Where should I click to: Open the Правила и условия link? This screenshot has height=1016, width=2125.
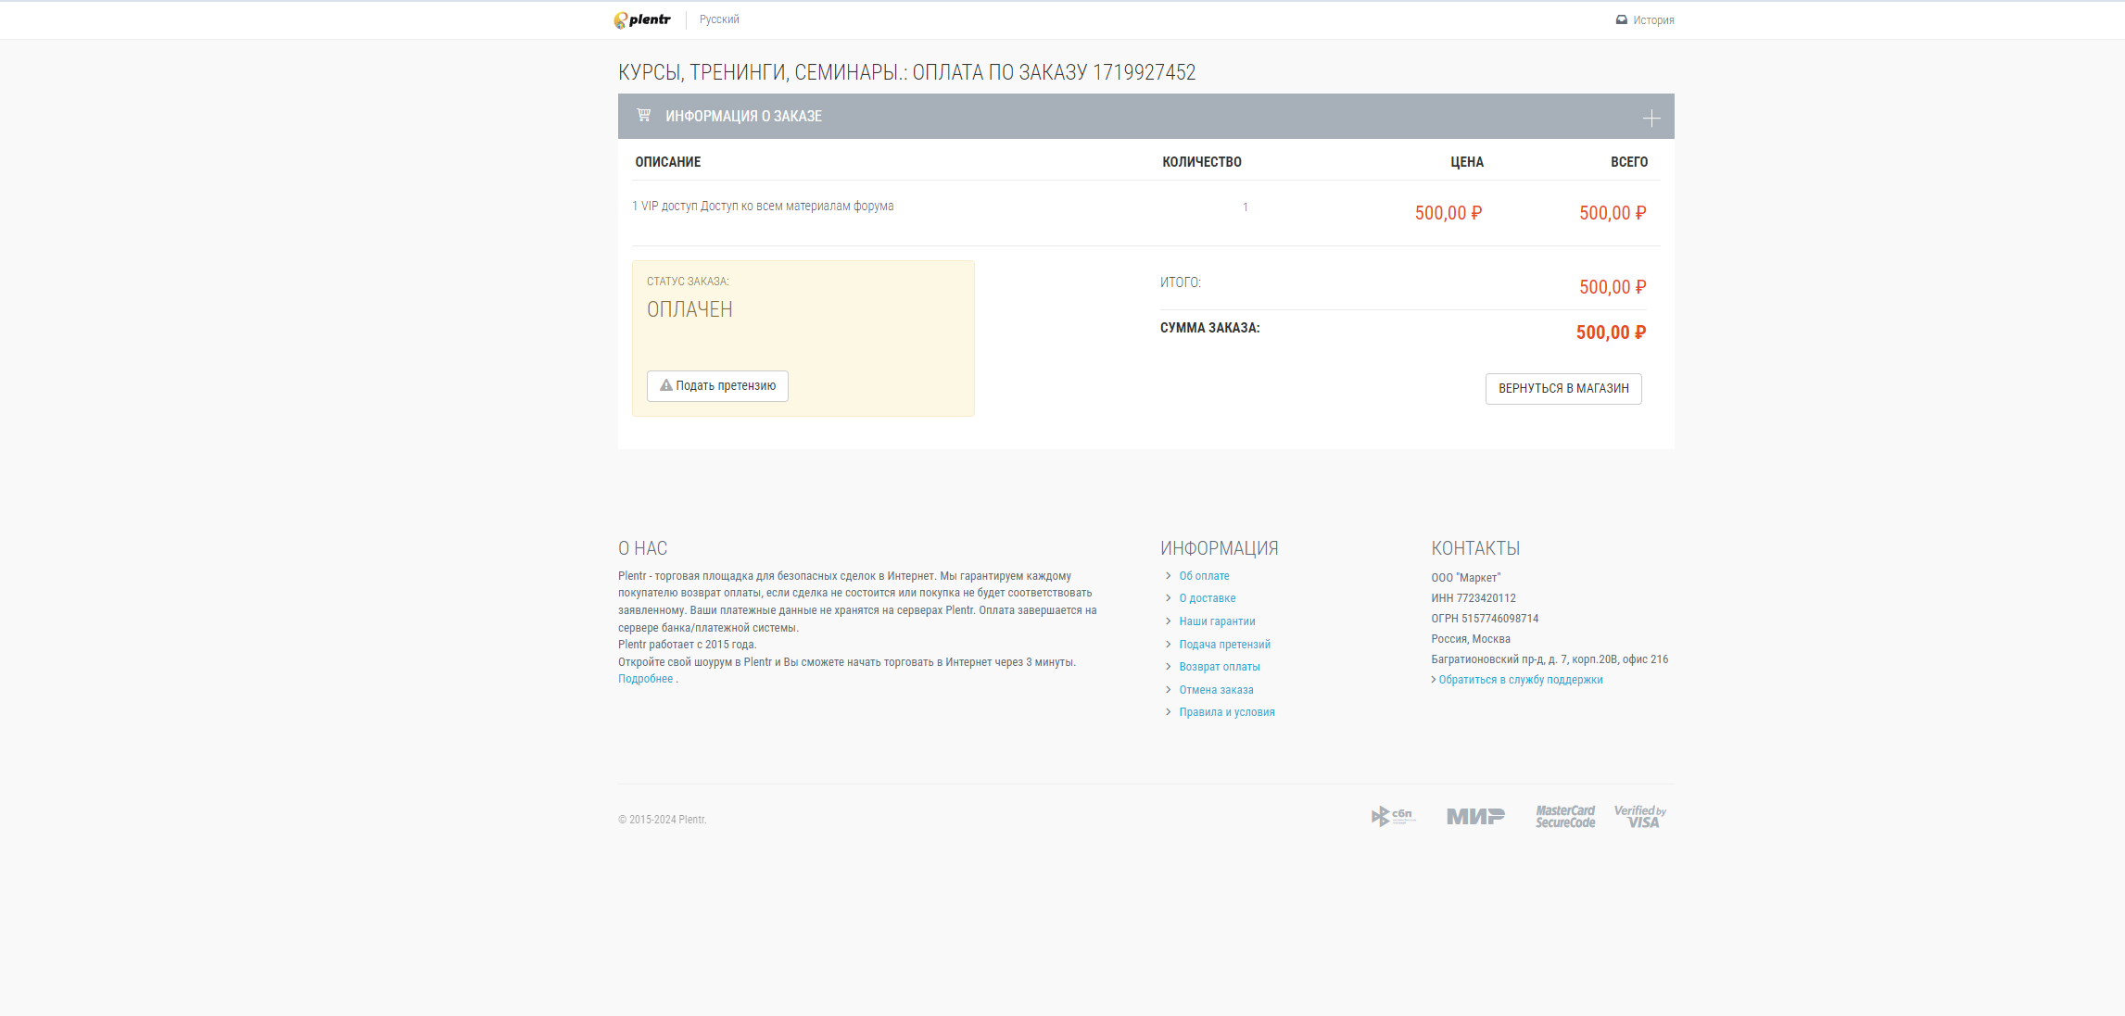click(x=1227, y=712)
